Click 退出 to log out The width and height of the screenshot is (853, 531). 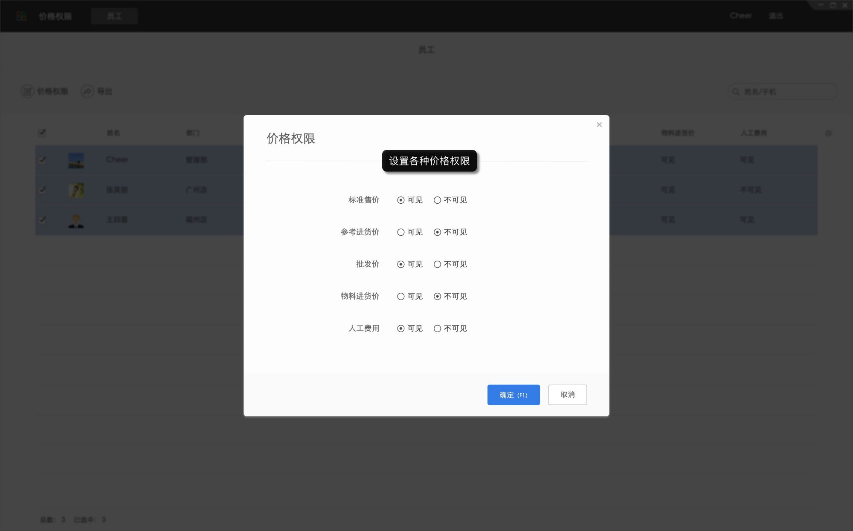tap(776, 16)
